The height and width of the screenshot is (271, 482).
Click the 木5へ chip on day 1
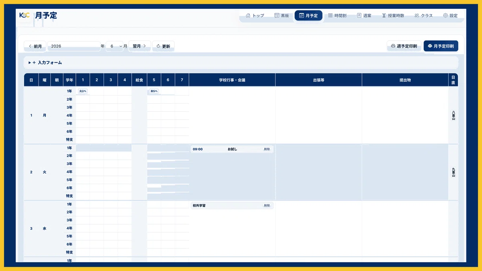pyautogui.click(x=154, y=91)
